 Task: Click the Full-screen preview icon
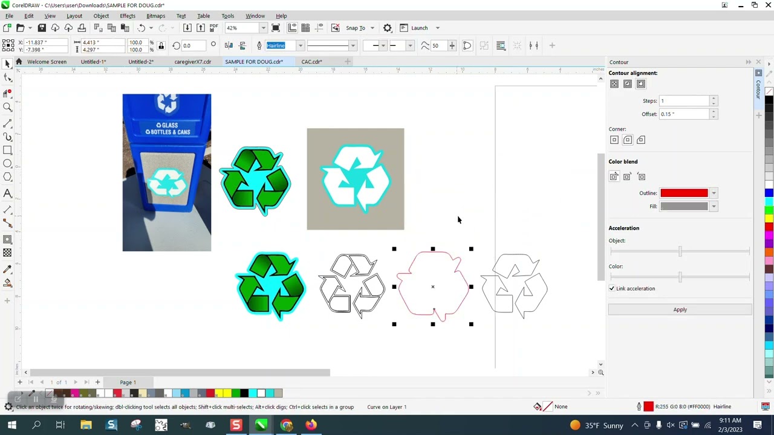tap(276, 28)
